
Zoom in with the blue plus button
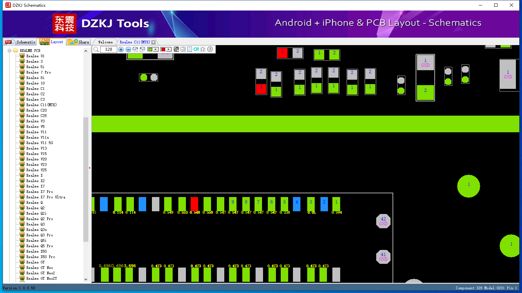point(121,50)
